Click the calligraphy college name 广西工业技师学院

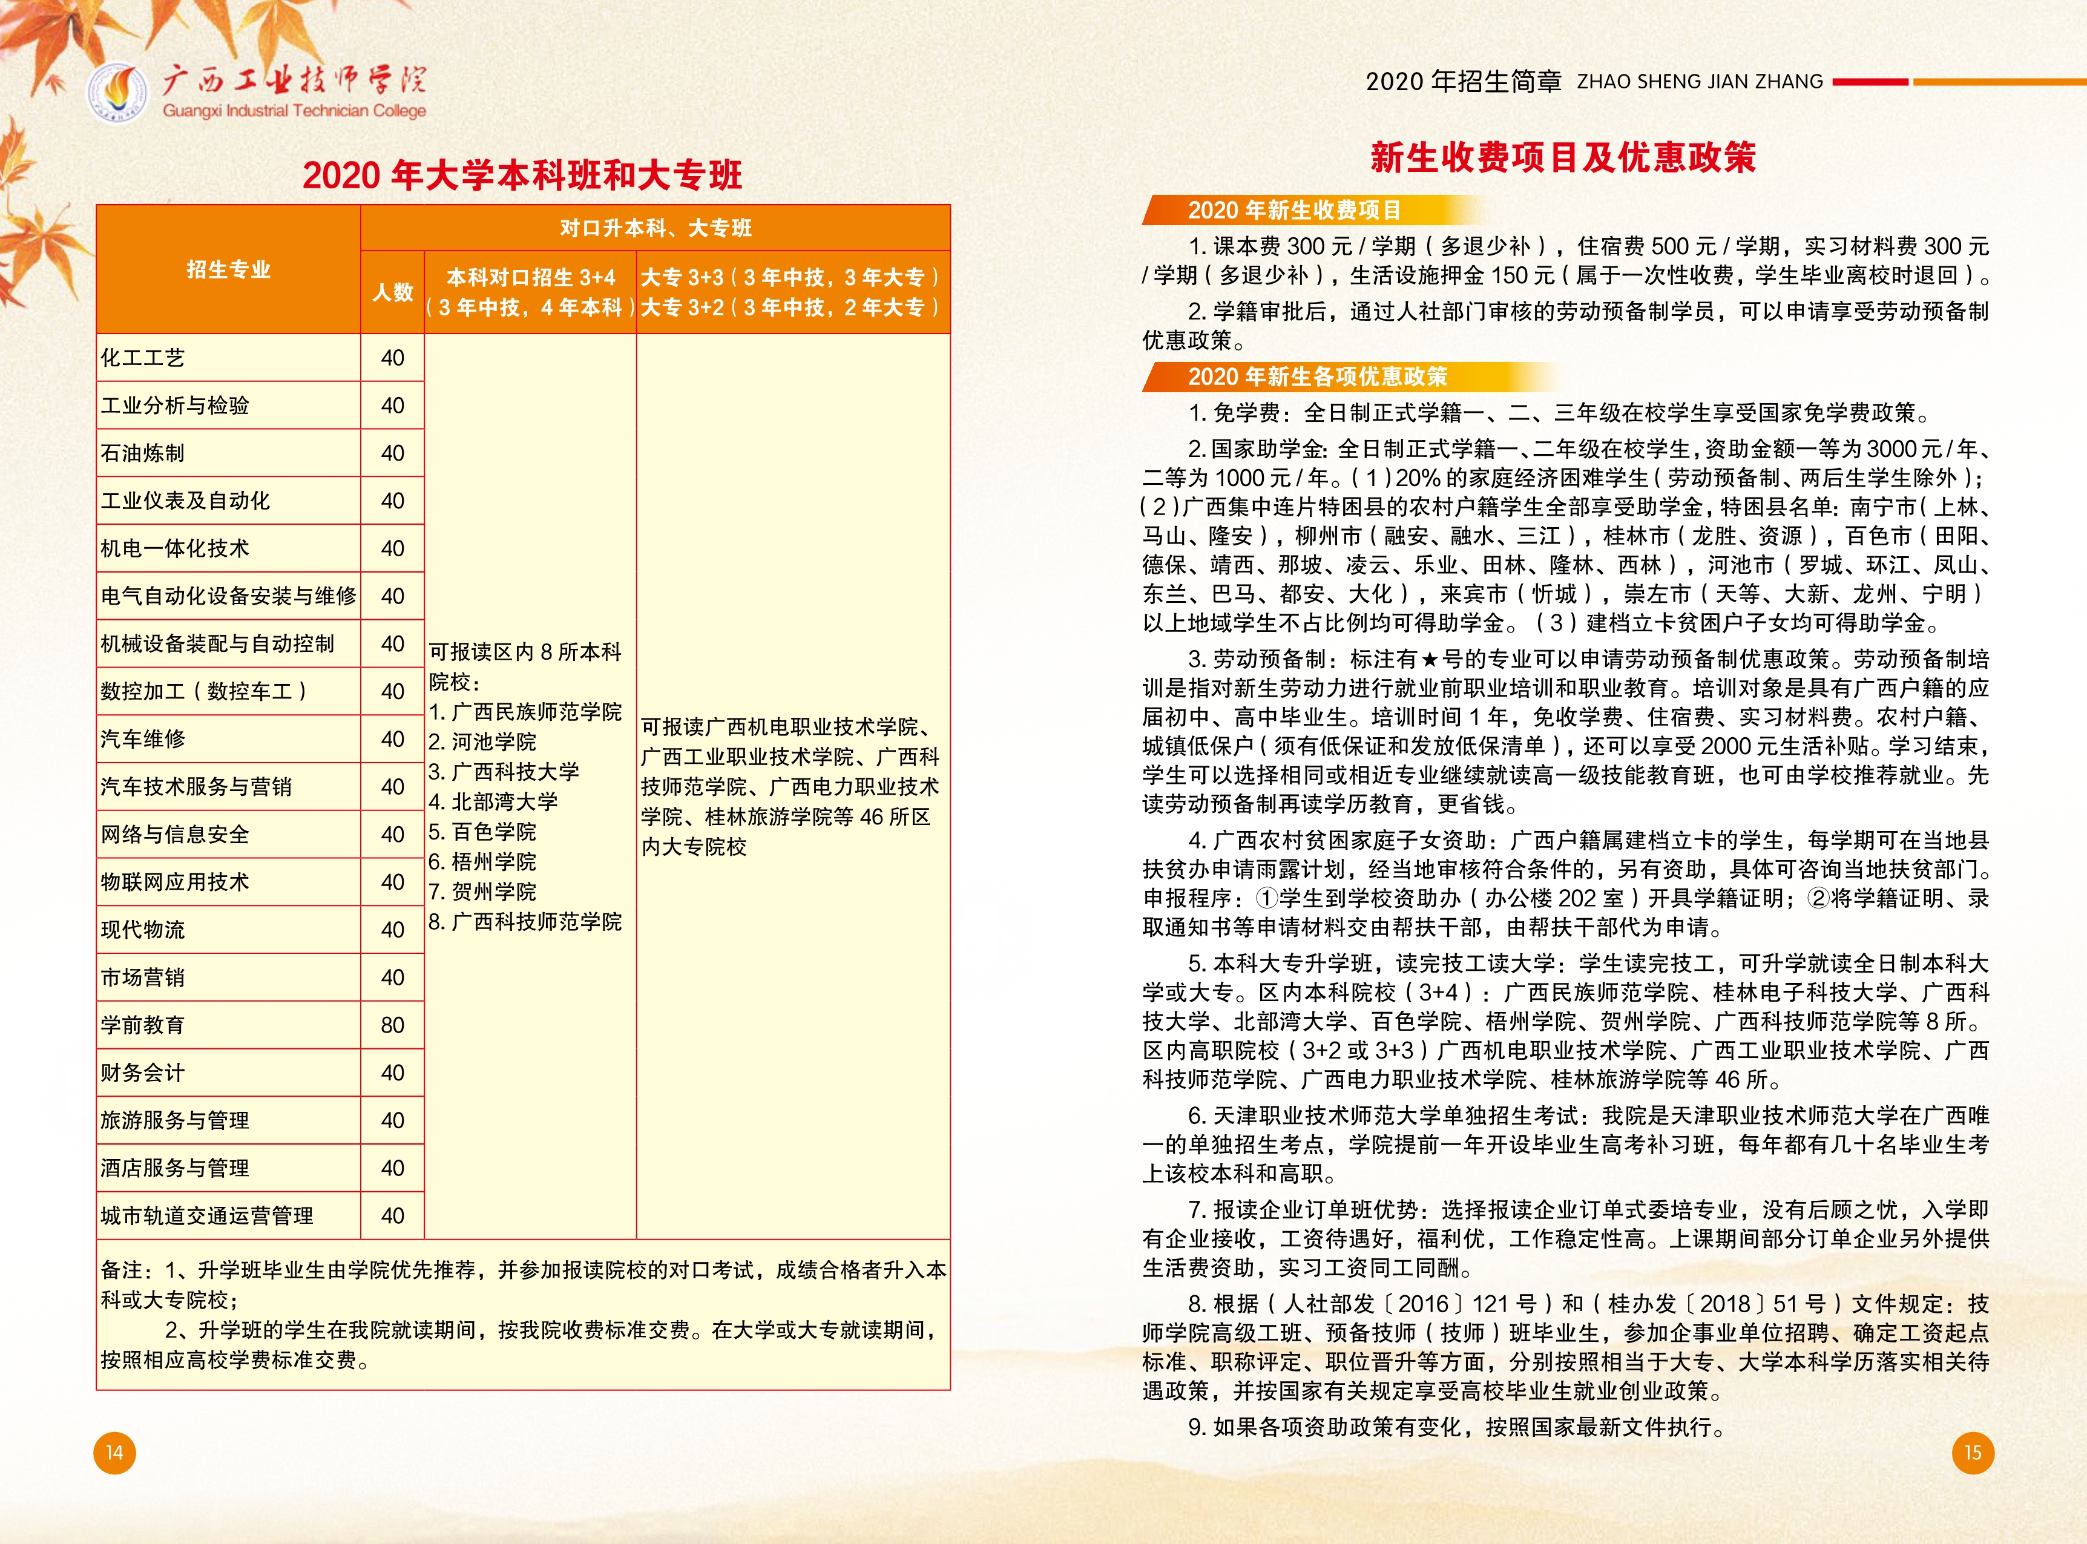(294, 80)
